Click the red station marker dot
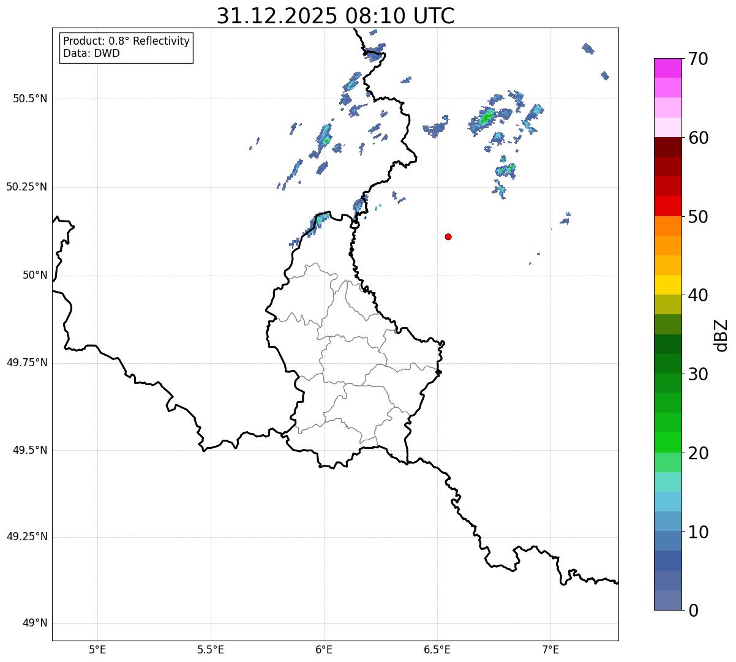The image size is (736, 662). 448,236
